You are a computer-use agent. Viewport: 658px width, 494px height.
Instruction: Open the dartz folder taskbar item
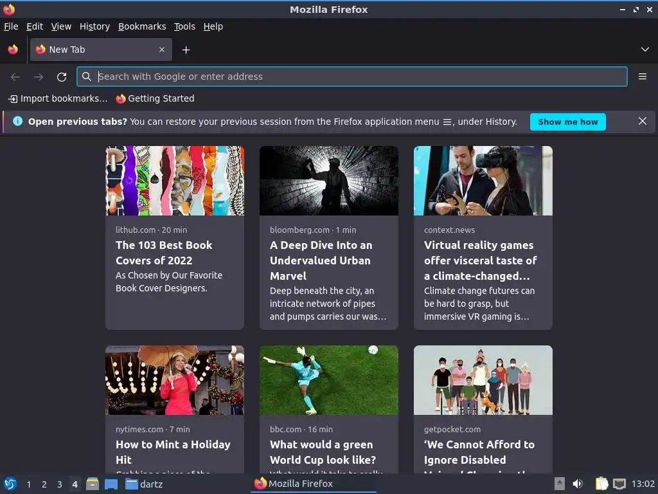144,484
